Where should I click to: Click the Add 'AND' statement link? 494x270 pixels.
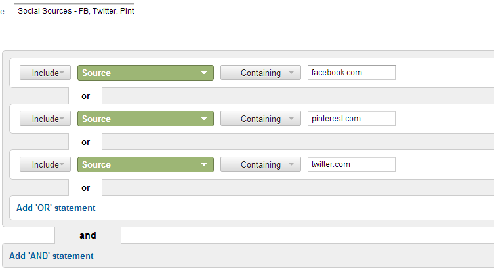(x=51, y=256)
